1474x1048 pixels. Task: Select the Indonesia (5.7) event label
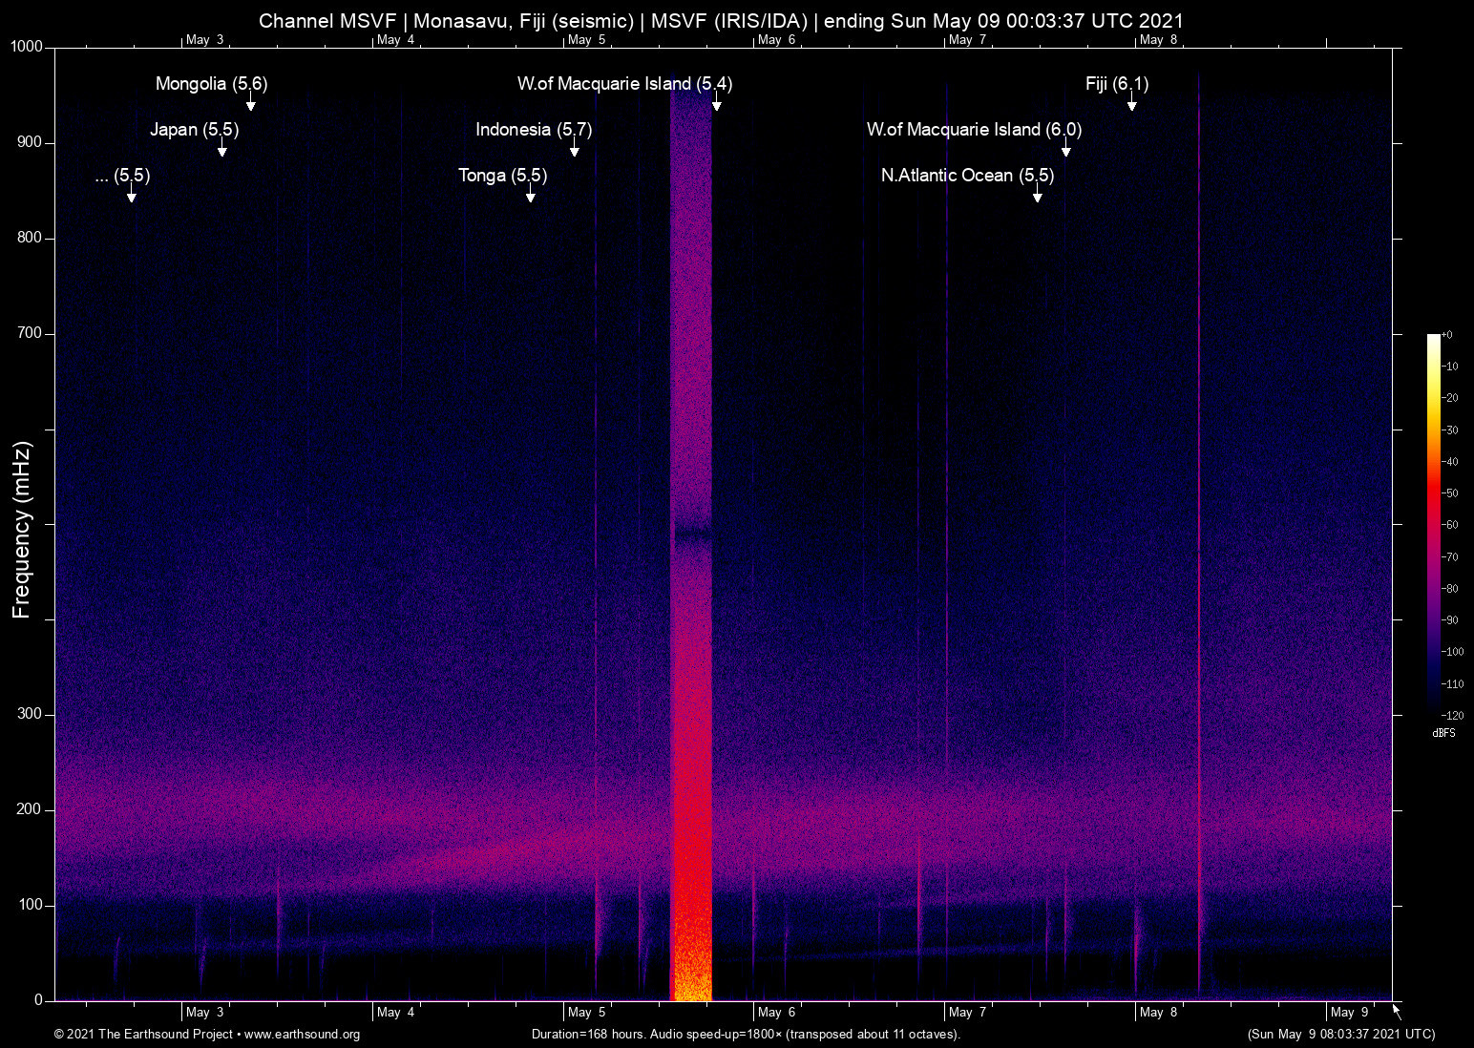(534, 130)
